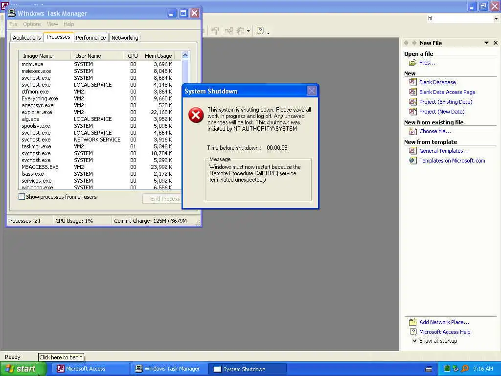Click the Properties toolbar icon in Access
The height and width of the screenshot is (376, 501).
click(x=215, y=31)
